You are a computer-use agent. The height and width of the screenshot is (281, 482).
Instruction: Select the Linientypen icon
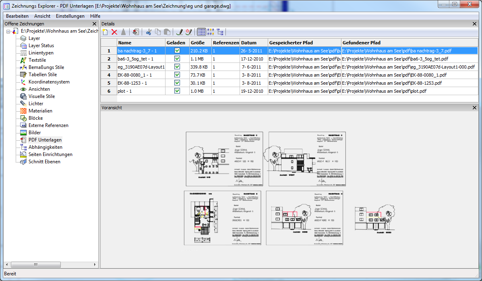23,53
